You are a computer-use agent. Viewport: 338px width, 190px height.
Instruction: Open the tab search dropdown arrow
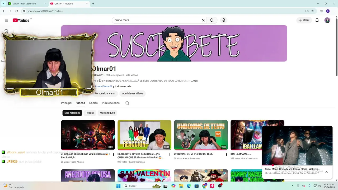(3, 4)
